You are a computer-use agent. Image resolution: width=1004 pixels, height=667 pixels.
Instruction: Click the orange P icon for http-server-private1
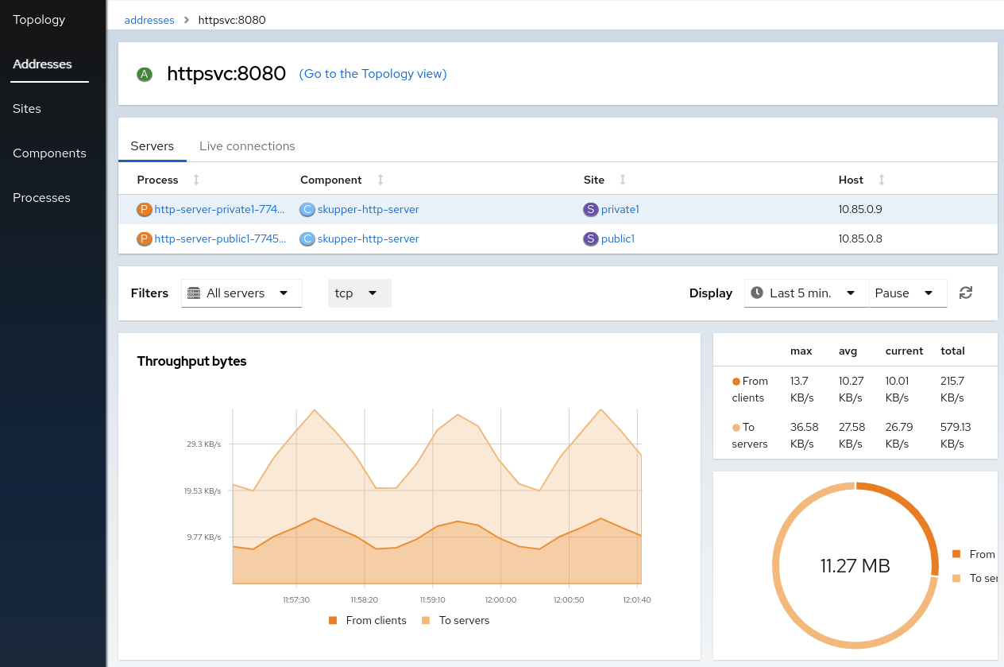click(x=144, y=210)
